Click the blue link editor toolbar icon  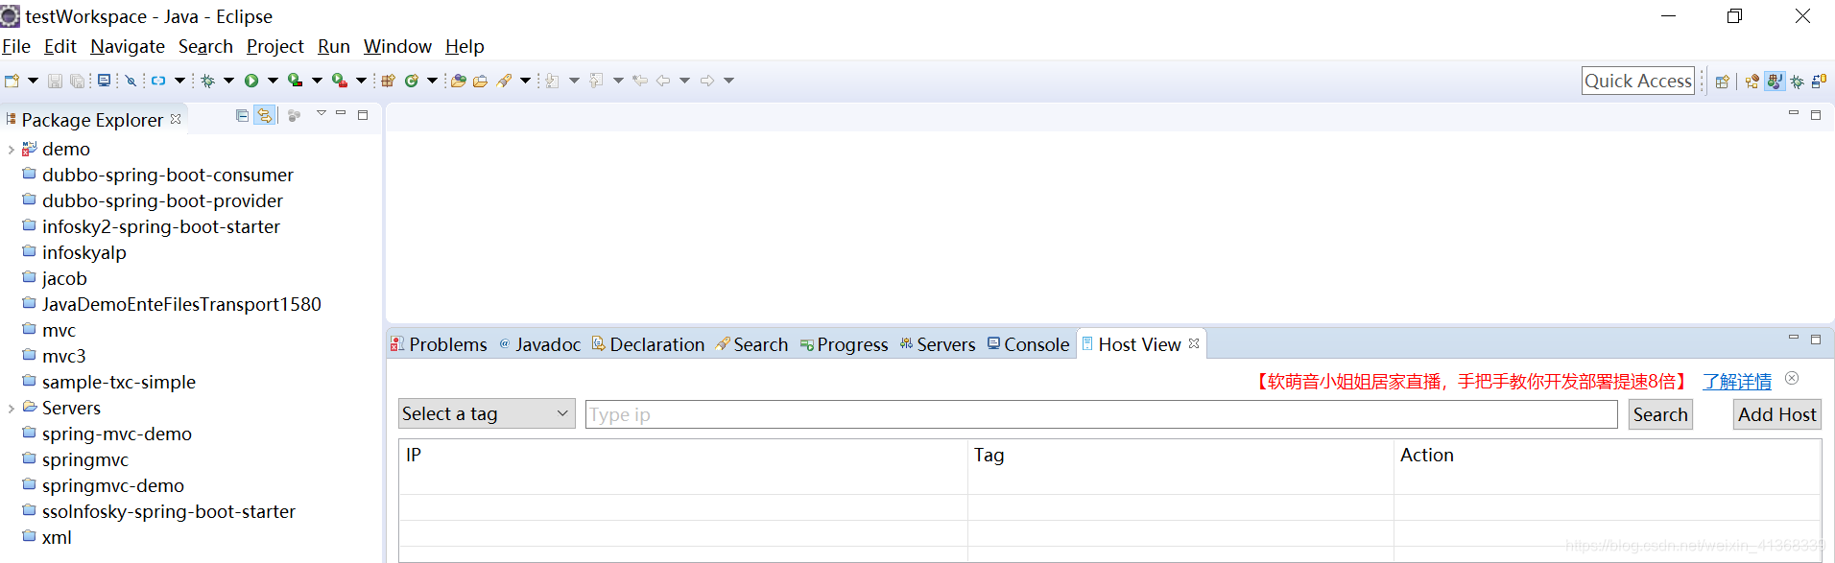[x=158, y=81]
